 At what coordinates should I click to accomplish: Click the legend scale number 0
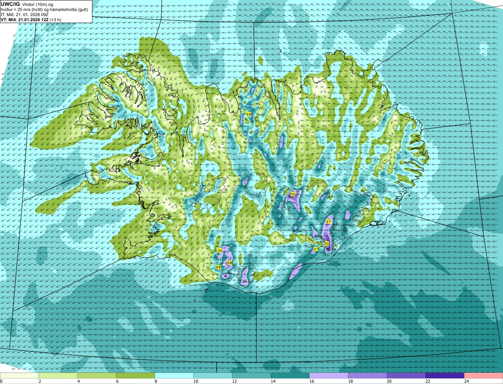pyautogui.click(x=1, y=381)
